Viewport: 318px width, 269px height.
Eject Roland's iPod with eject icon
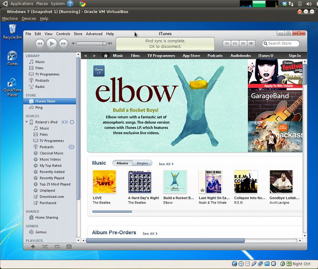(72, 122)
